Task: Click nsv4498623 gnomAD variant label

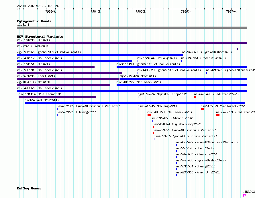Action: point(169,70)
